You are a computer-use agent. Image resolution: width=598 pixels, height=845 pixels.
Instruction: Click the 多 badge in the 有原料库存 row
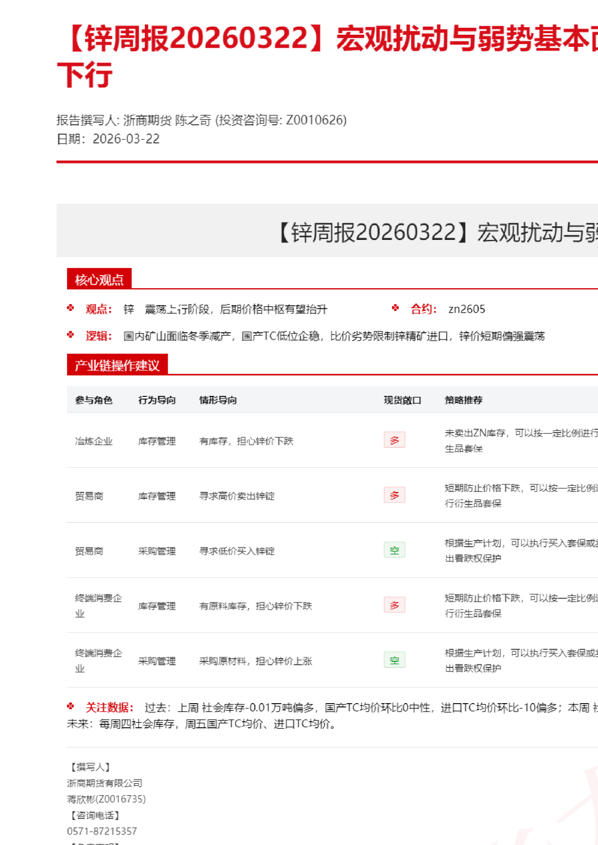(x=394, y=605)
